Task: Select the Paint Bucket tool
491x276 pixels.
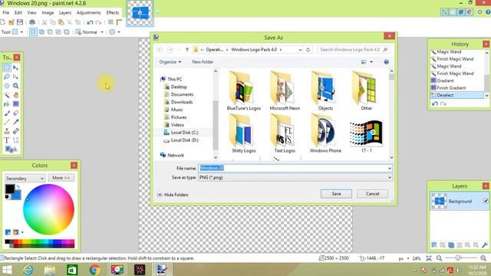Action: tap(7, 104)
